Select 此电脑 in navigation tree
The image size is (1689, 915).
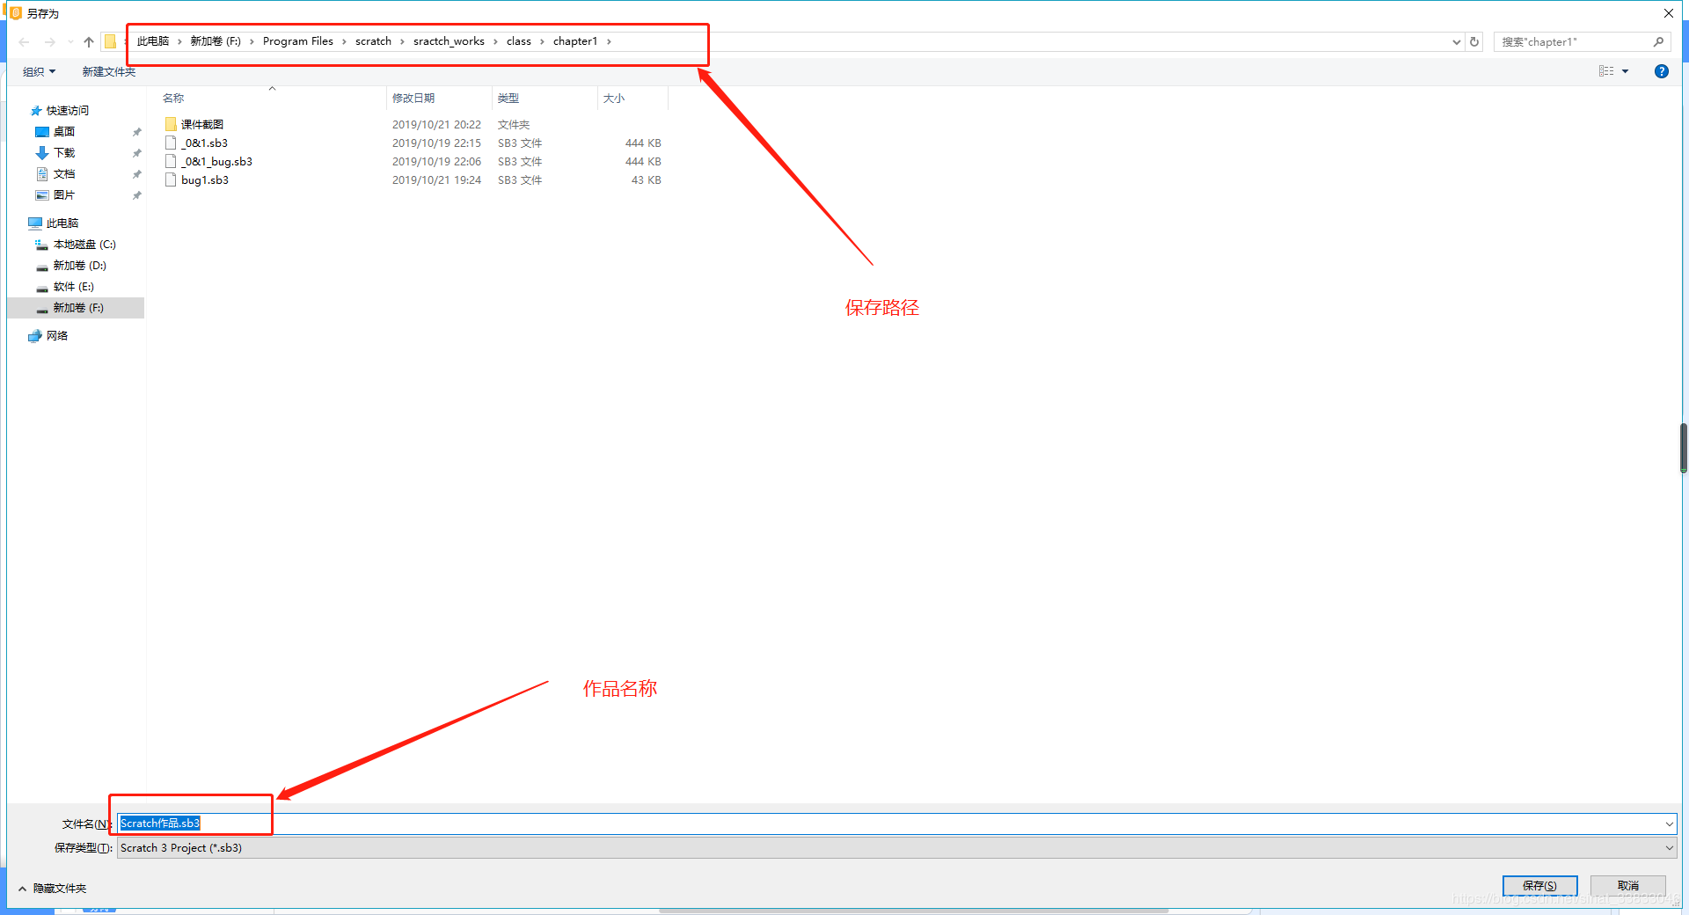pyautogui.click(x=62, y=223)
